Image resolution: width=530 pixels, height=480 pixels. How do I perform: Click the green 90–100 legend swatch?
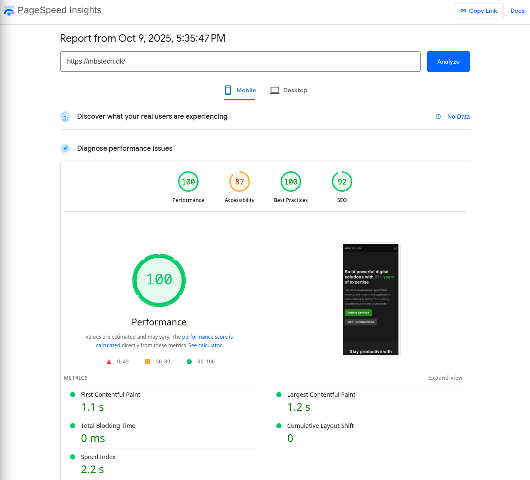[189, 362]
